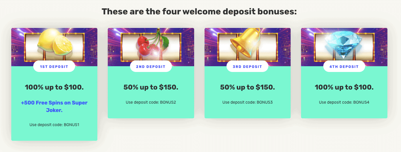
Task: Select the 2ND DEPOSIT badge
Action: pyautogui.click(x=151, y=66)
